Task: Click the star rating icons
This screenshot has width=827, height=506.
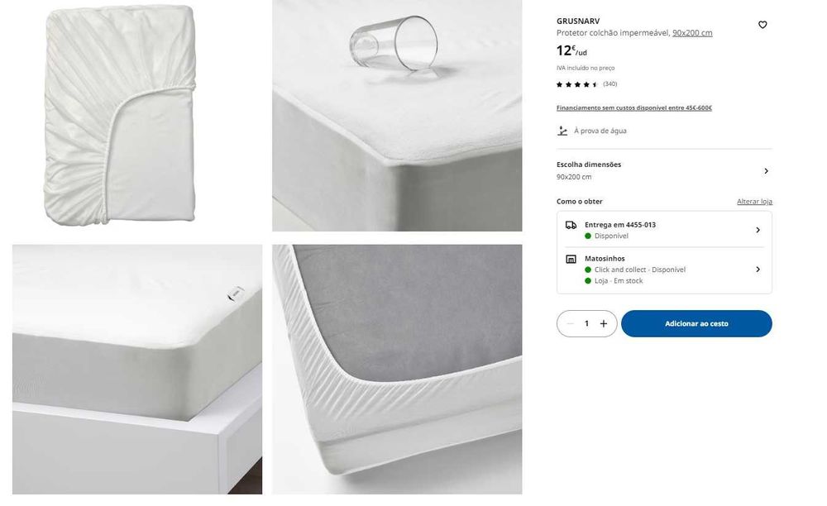Action: [577, 84]
